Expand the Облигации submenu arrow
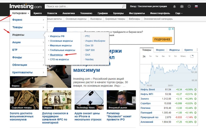The image size is (206, 132). (x=43, y=65)
